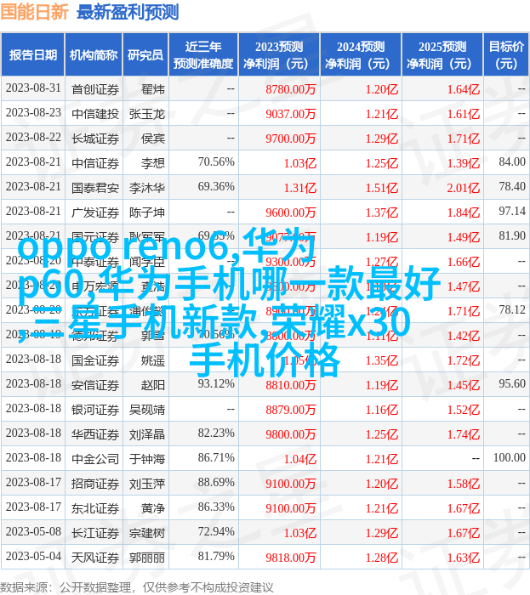The height and width of the screenshot is (595, 530).
Task: Click the date cell 2023-08-31
Action: (33, 88)
